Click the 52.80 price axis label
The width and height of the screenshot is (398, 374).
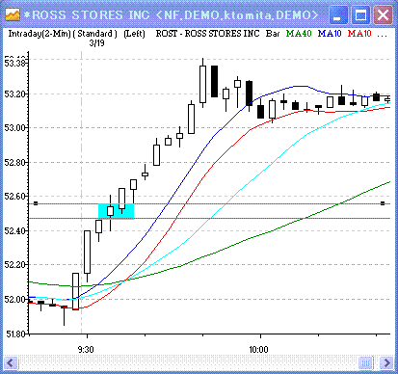14,162
